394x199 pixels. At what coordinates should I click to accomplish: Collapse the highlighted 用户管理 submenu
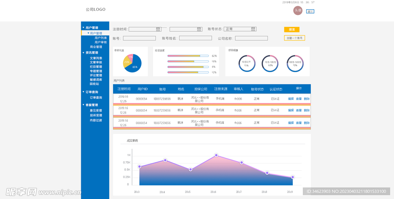pos(88,33)
